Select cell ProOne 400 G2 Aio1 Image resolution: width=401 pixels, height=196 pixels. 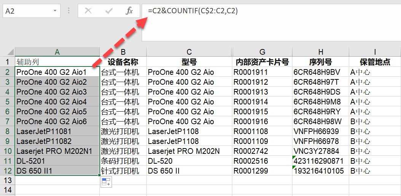(57, 72)
